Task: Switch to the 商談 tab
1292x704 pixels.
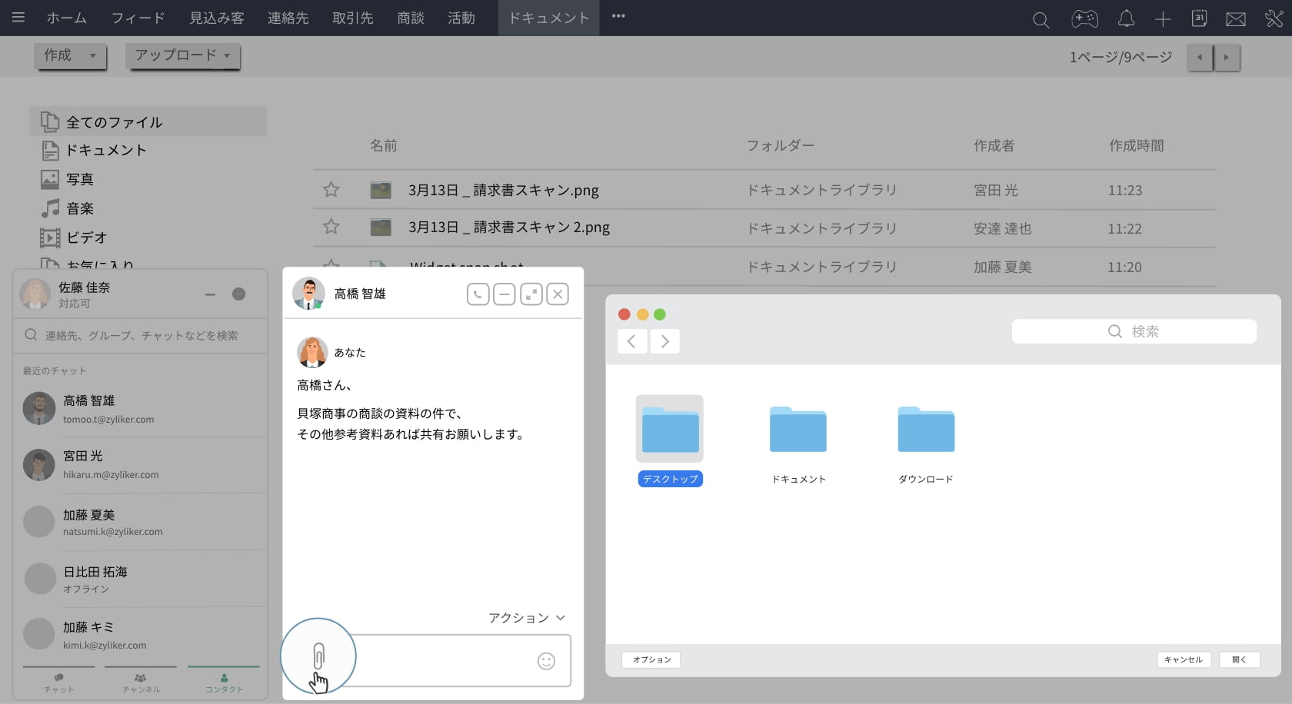Action: (411, 18)
